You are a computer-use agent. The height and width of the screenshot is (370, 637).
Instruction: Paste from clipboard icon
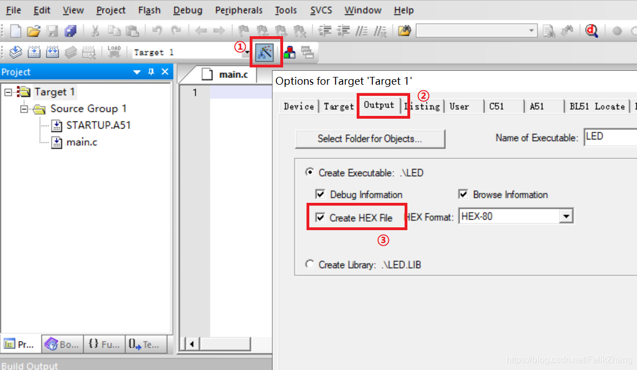(132, 31)
